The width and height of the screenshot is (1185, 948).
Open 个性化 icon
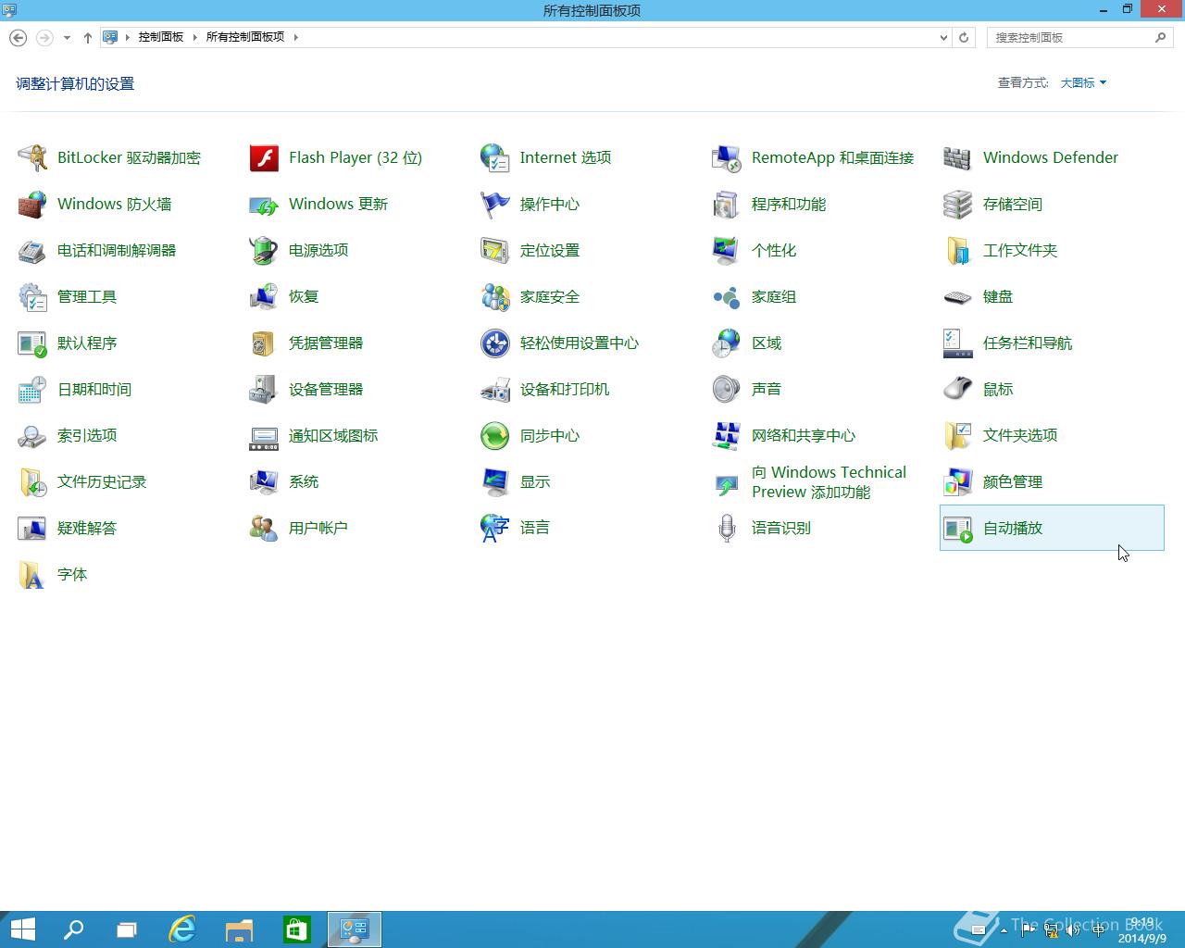coord(727,250)
